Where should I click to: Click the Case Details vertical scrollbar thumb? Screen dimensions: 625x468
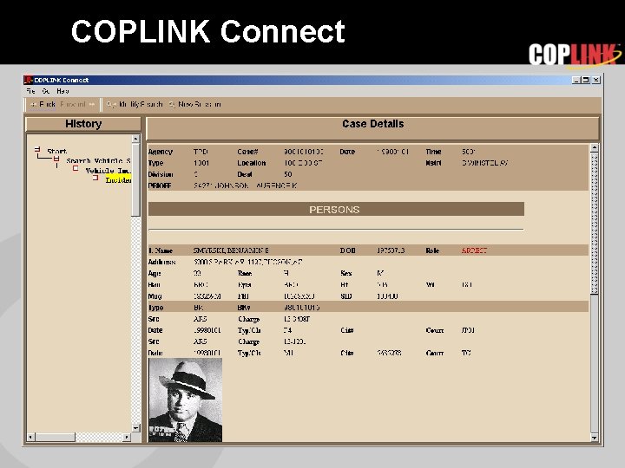pyautogui.click(x=594, y=224)
